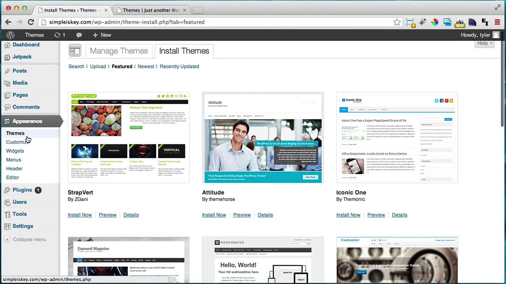Preview the Attitude theme
The image size is (506, 284).
pos(242,215)
